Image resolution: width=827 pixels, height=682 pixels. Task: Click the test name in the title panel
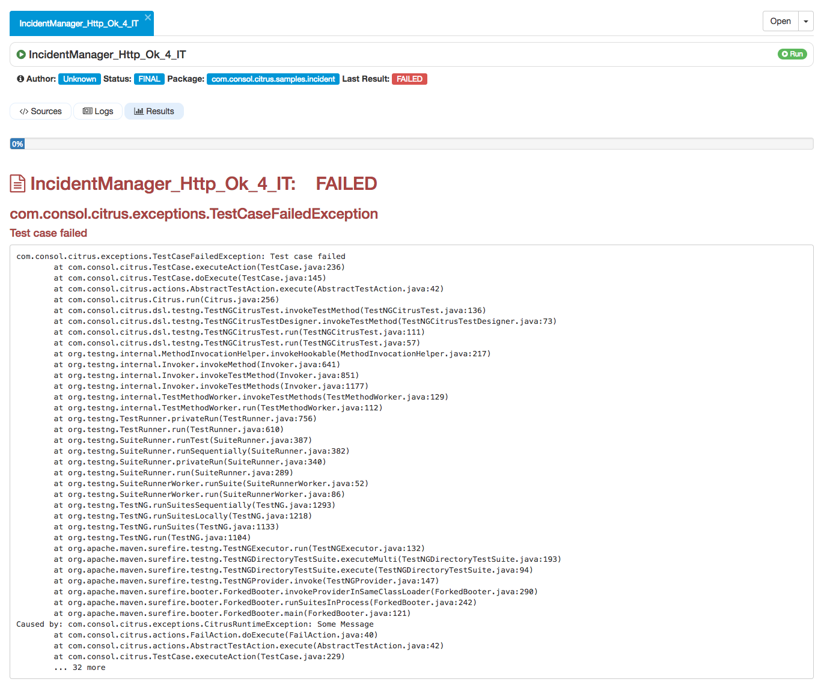click(107, 55)
